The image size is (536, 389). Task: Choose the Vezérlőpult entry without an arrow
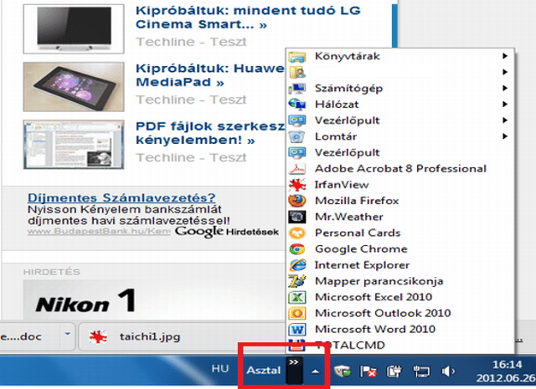click(399, 152)
